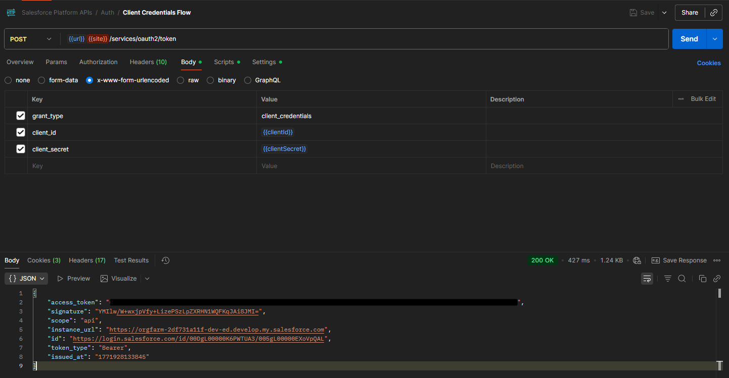The height and width of the screenshot is (378, 729).
Task: Select x-www-form-urlencoded body type
Action: (x=89, y=80)
